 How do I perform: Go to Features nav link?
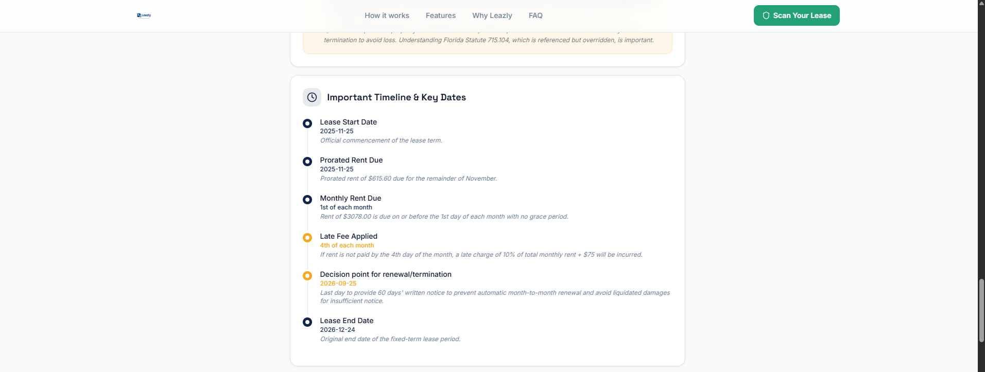(440, 15)
